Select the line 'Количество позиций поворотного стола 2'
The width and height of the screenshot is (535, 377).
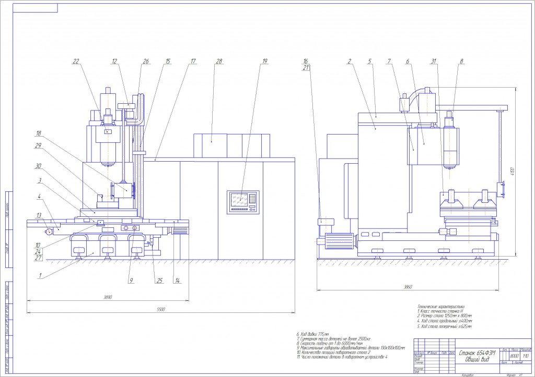coord(333,352)
